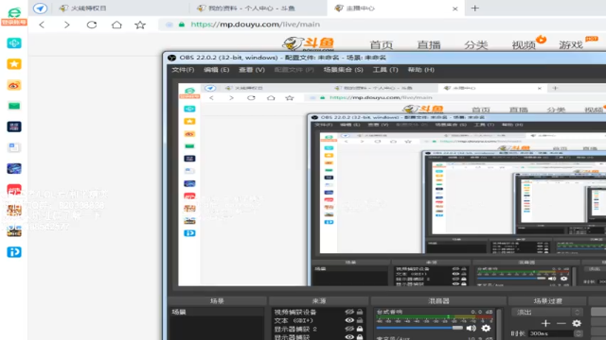
Task: Click the OBS logo in the title bar
Action: (172, 58)
